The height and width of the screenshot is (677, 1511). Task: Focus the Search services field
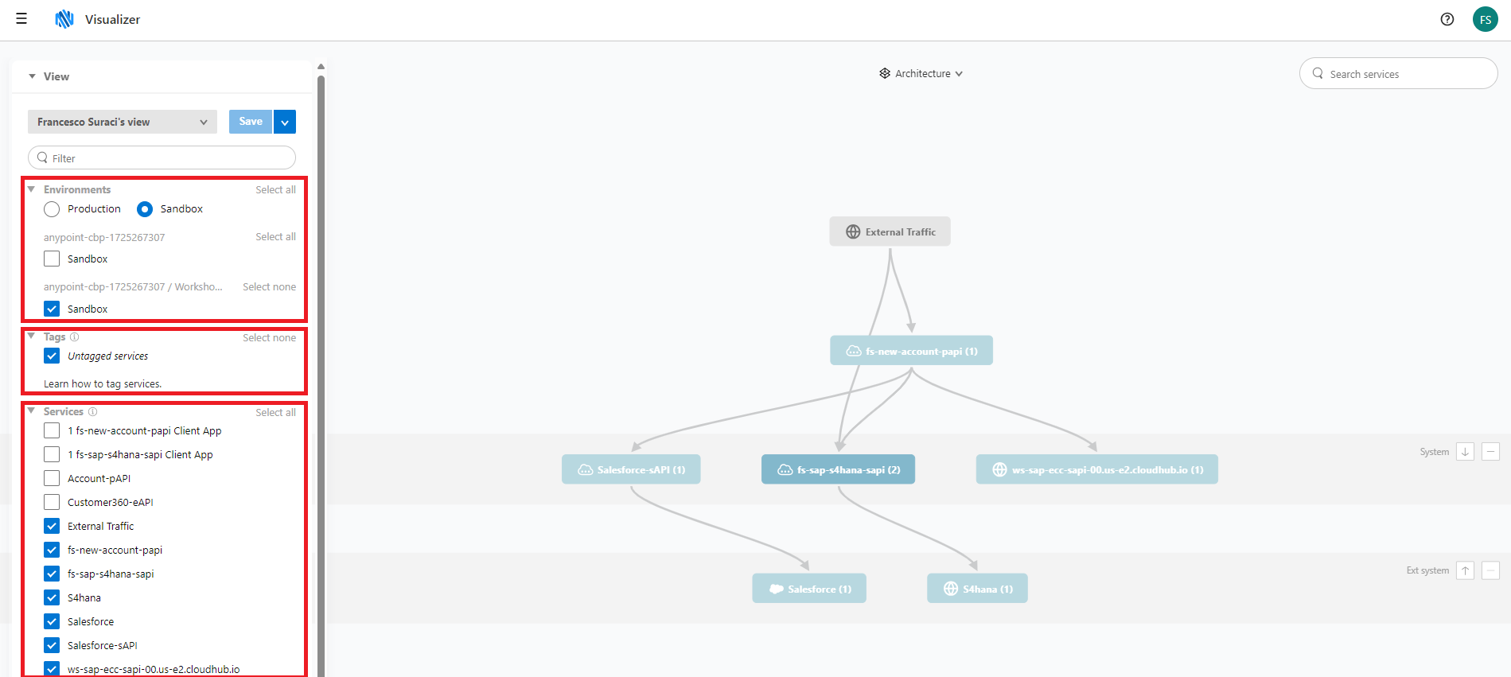click(1398, 73)
